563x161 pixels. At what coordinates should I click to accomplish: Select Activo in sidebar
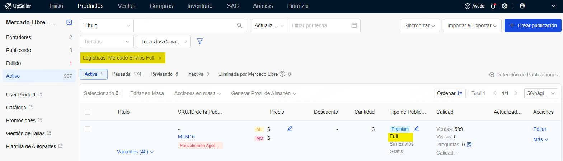[x=39, y=76]
